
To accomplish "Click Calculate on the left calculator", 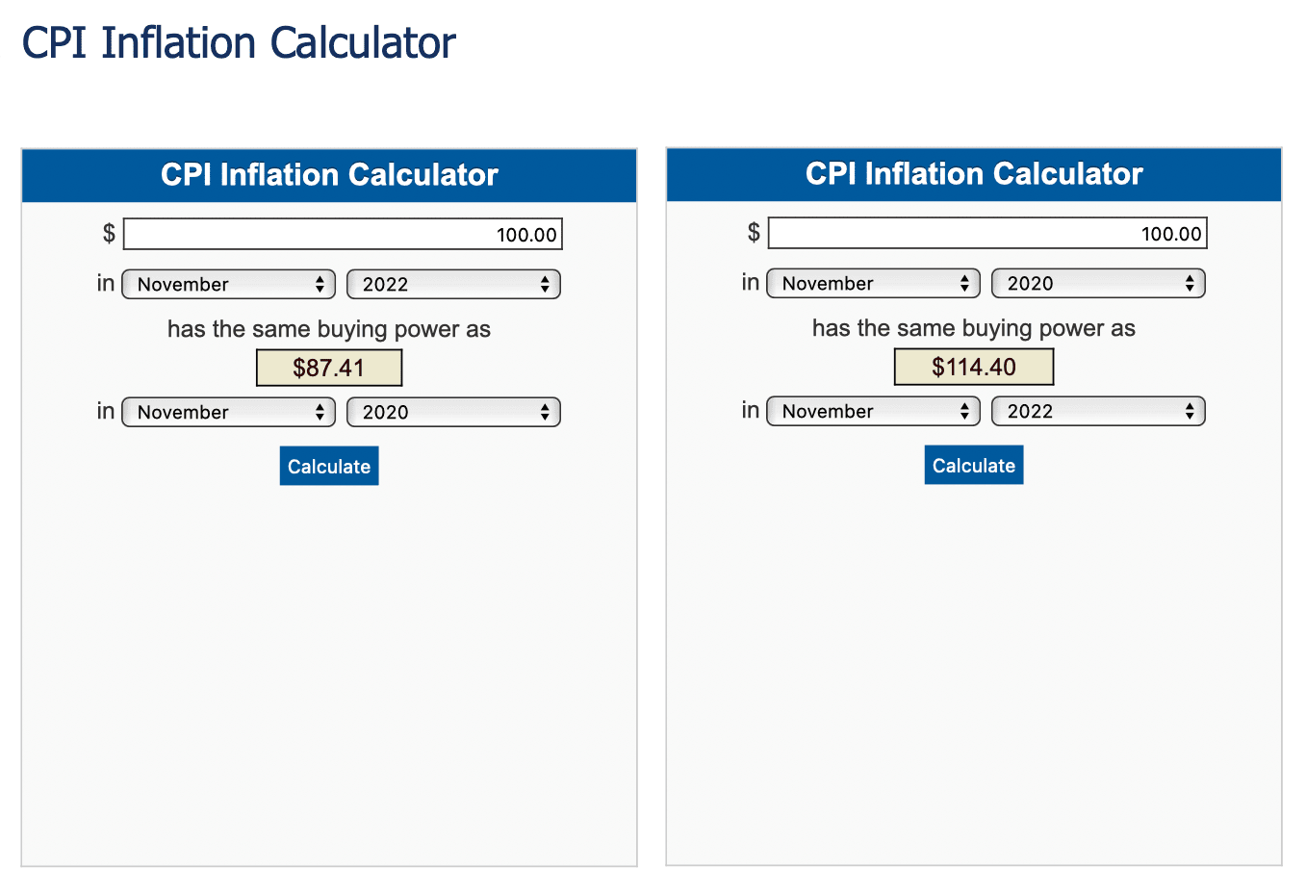I will pos(328,466).
